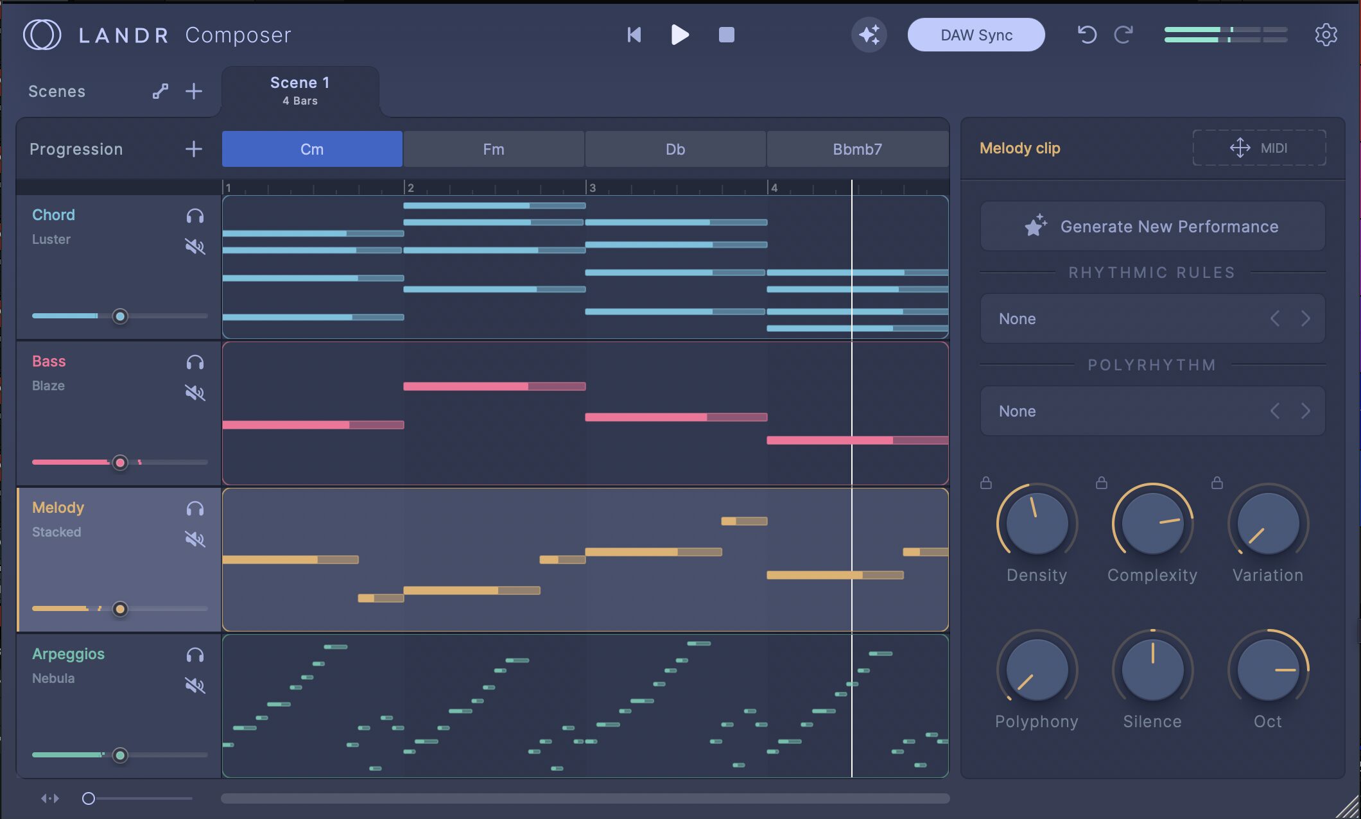Mute the Chord track
The image size is (1361, 819).
(195, 246)
